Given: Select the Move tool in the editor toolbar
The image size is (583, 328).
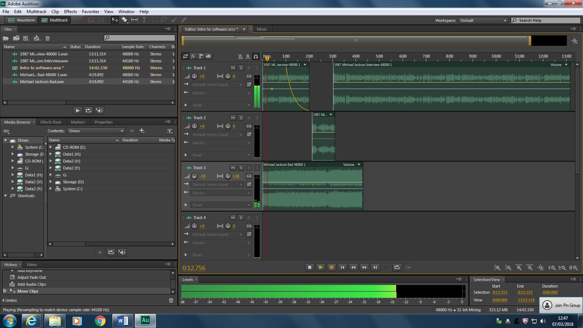Looking at the screenshot, I should [115, 20].
